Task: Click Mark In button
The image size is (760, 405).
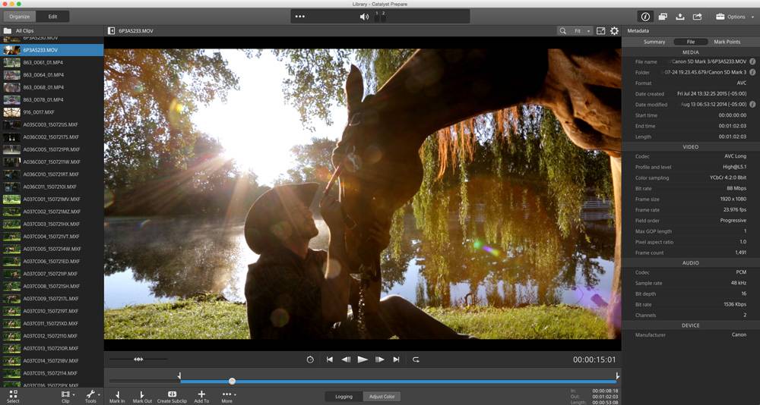Action: pyautogui.click(x=117, y=397)
